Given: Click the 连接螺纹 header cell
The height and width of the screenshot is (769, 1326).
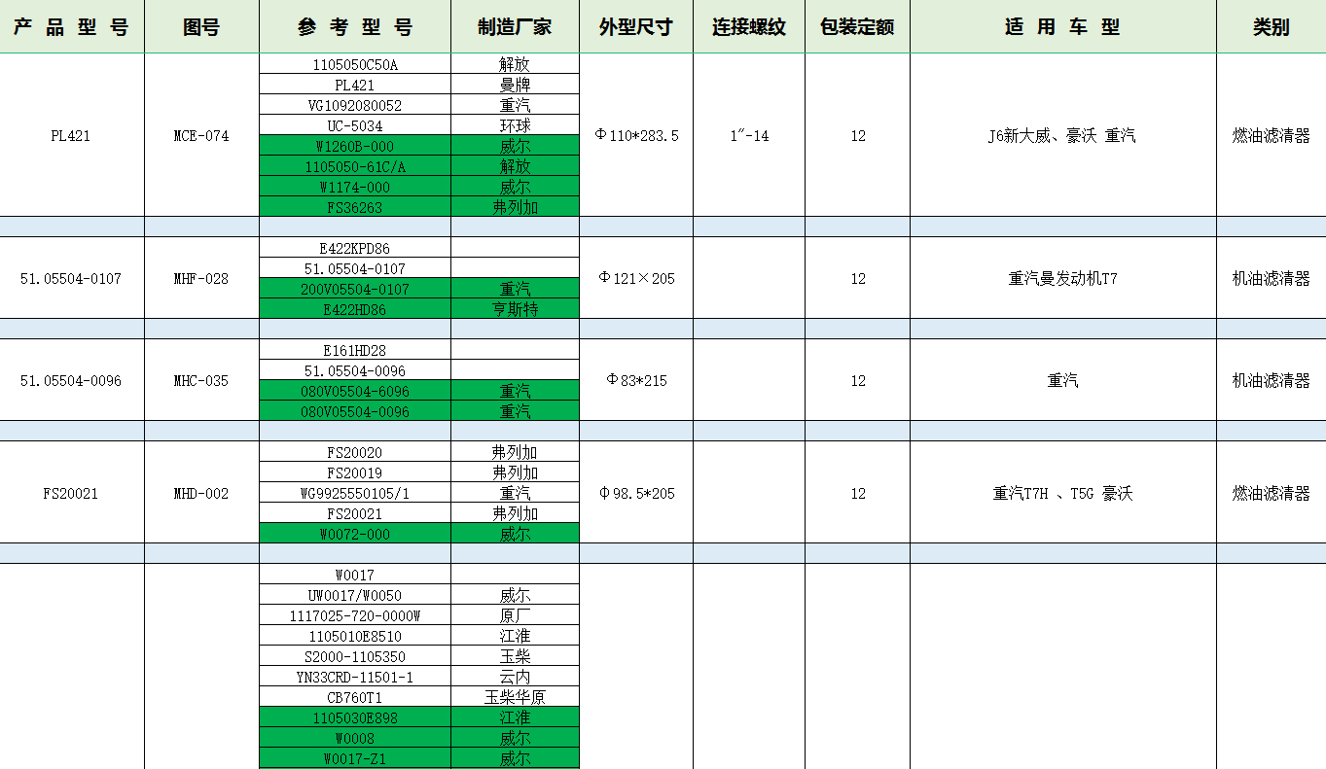Looking at the screenshot, I should pyautogui.click(x=748, y=27).
